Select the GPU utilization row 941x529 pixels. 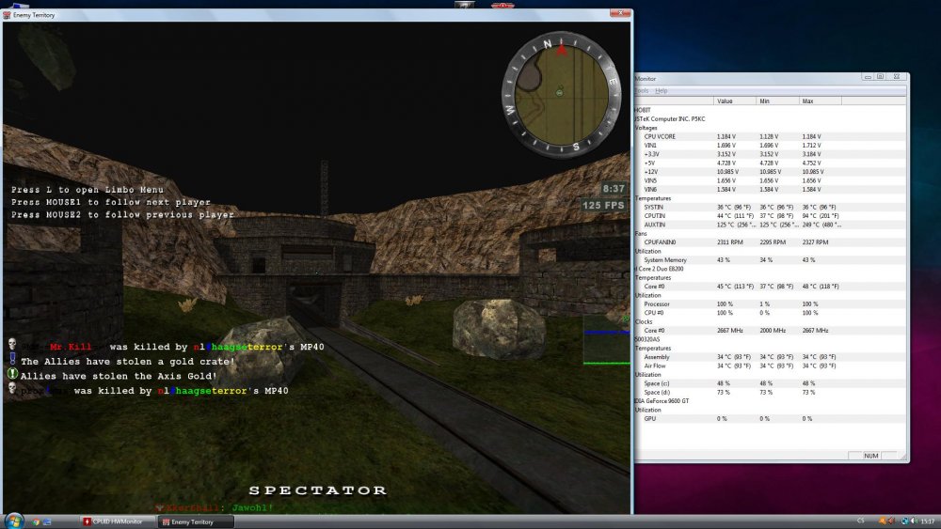770,419
